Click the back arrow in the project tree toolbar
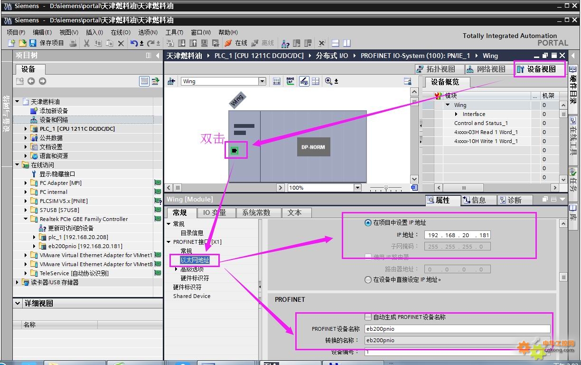Image resolution: width=581 pixels, height=365 pixels. 31,81
